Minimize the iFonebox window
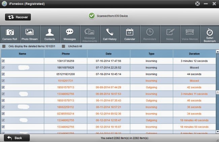Image resolution: width=219 pixels, height=142 pixels. [206, 4]
